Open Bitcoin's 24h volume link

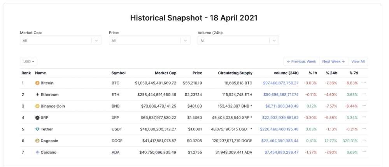280,83
